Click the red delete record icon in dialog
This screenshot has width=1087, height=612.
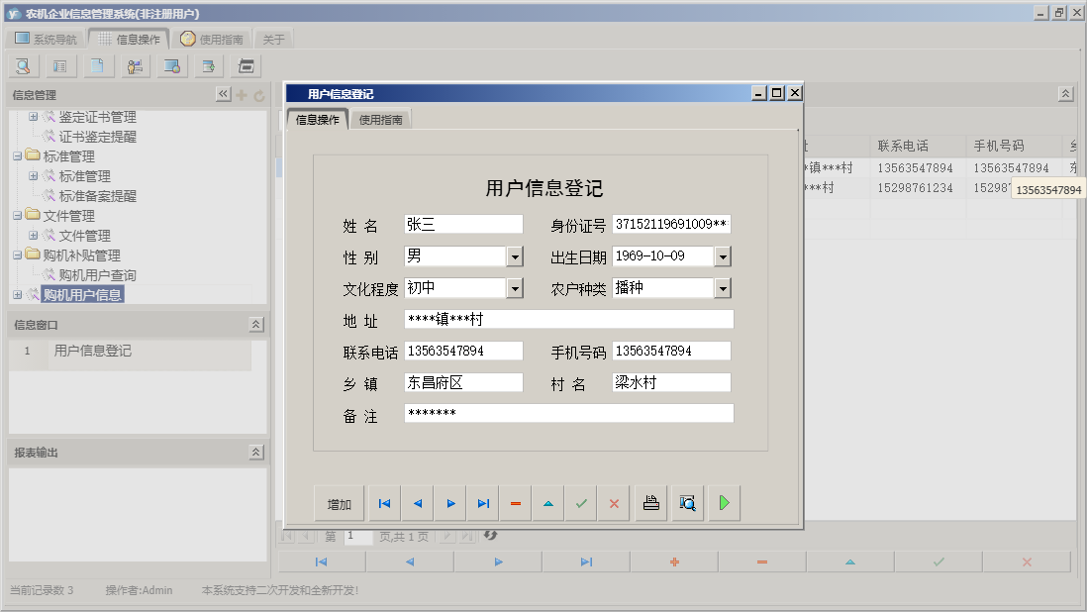point(515,503)
